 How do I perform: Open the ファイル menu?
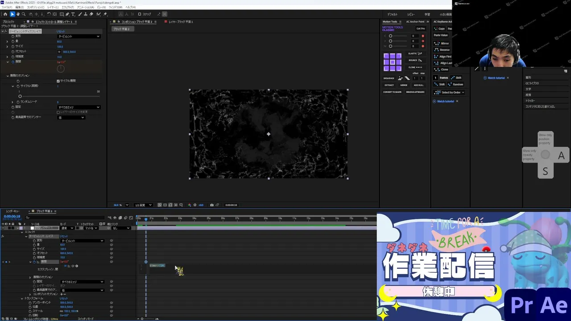6,7
